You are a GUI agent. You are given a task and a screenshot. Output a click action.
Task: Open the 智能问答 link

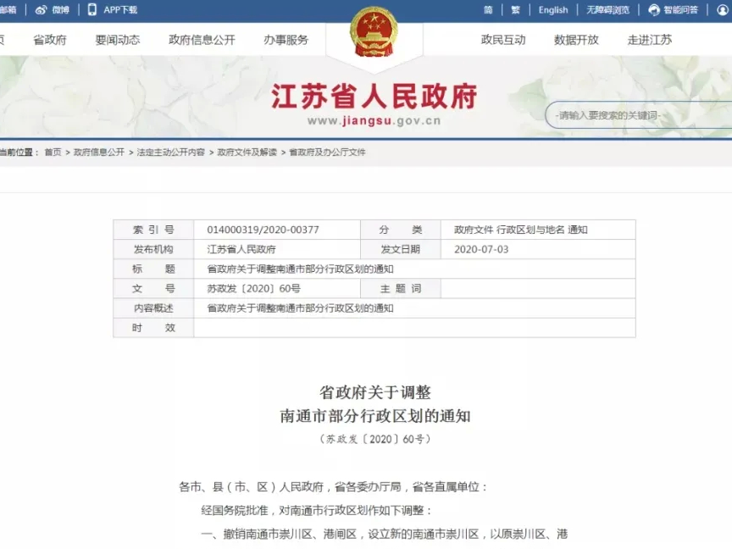click(x=680, y=10)
